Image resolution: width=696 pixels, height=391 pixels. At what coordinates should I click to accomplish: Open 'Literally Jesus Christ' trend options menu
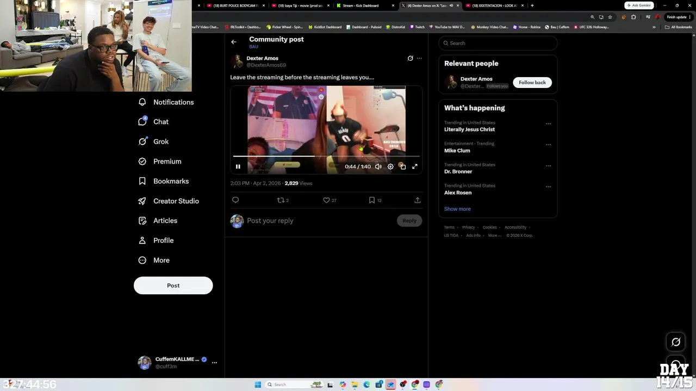click(x=548, y=123)
